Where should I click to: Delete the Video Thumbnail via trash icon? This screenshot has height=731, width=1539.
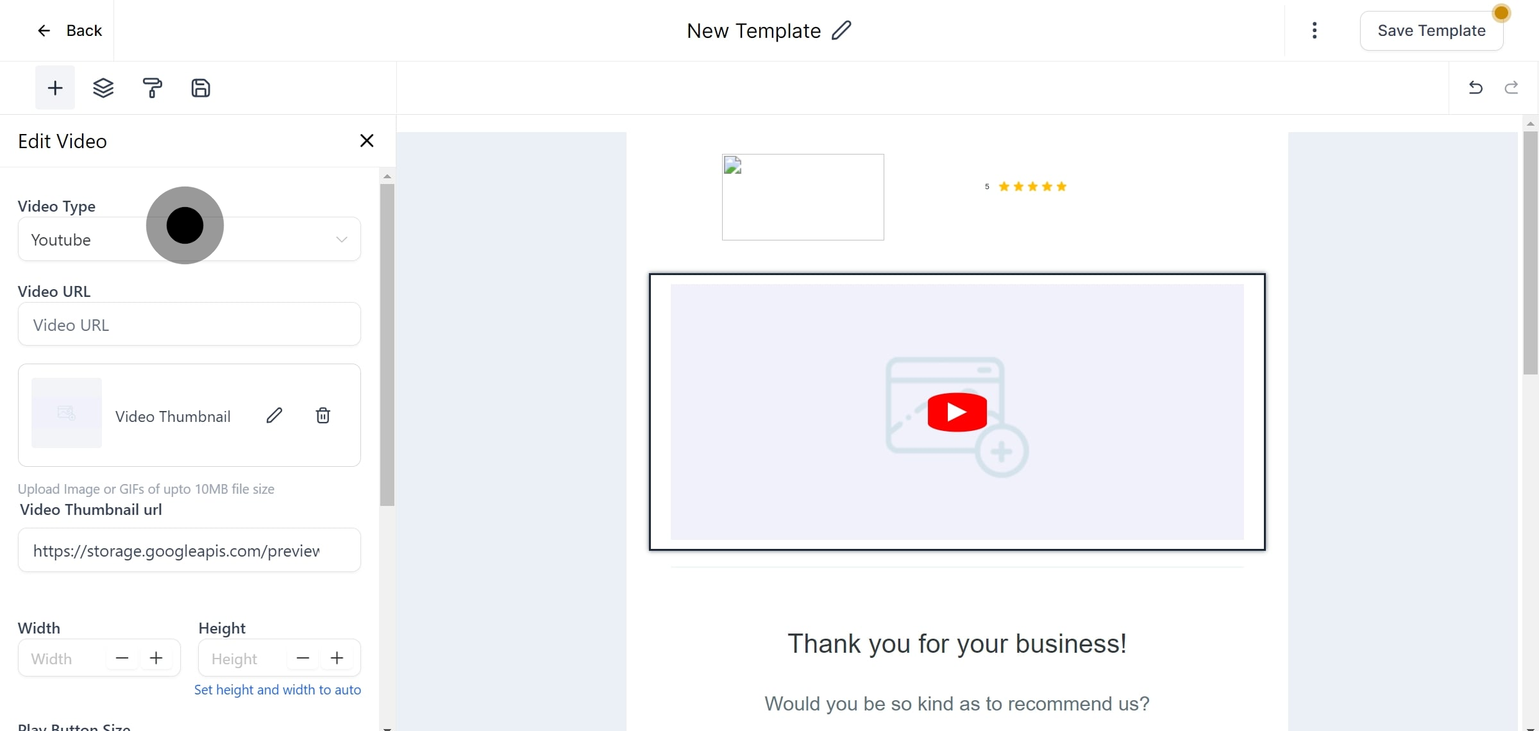tap(323, 416)
